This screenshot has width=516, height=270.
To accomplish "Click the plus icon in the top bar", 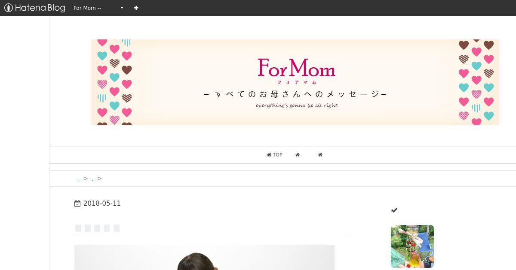I will point(136,8).
